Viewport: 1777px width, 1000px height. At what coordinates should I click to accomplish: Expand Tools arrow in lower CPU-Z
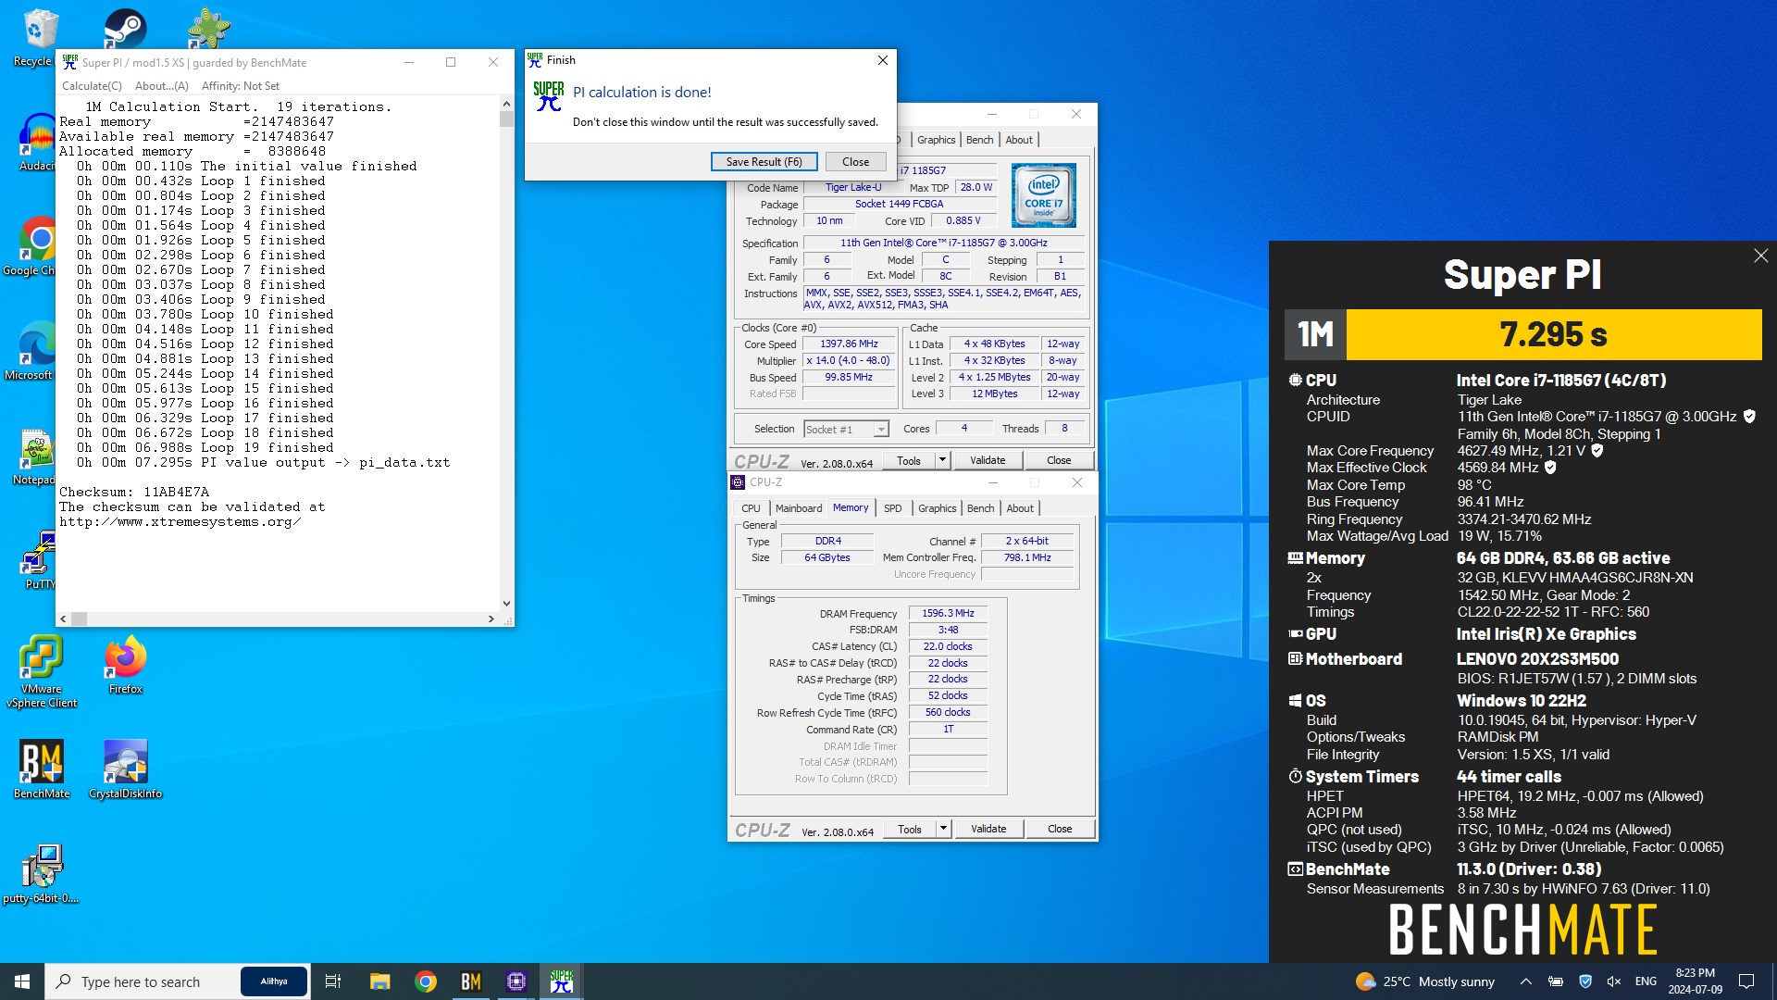943,829
